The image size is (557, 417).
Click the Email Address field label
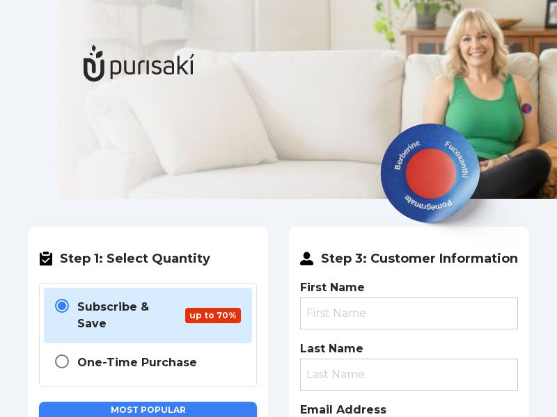[343, 409]
